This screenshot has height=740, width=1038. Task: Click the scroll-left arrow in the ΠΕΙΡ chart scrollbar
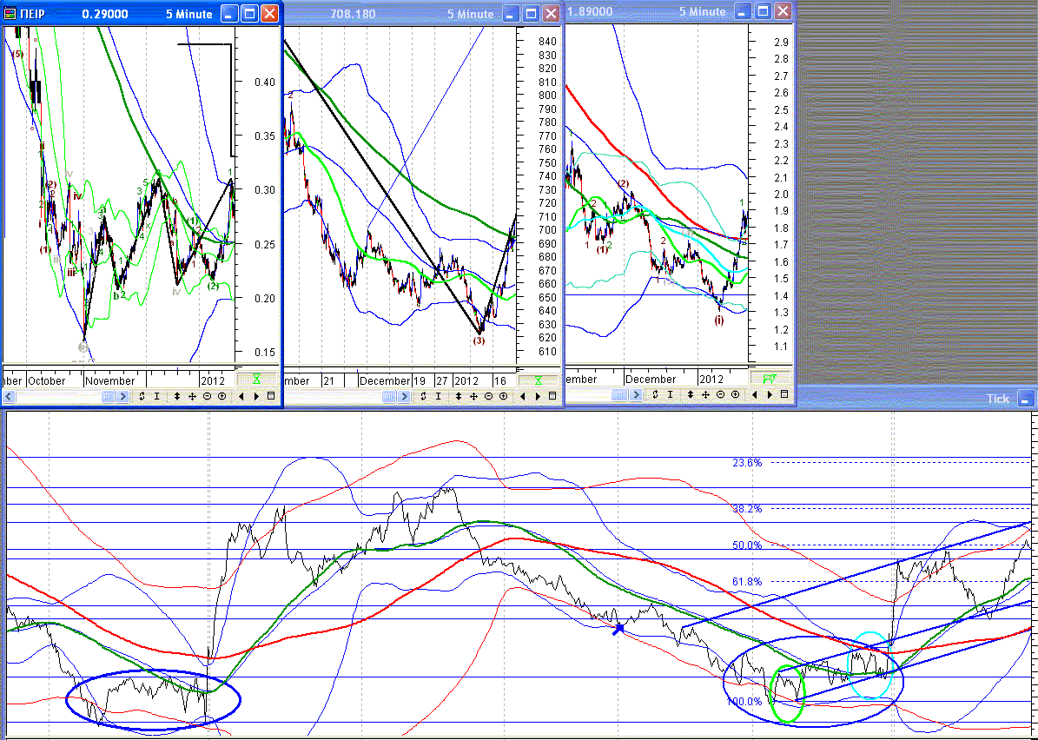[9, 396]
